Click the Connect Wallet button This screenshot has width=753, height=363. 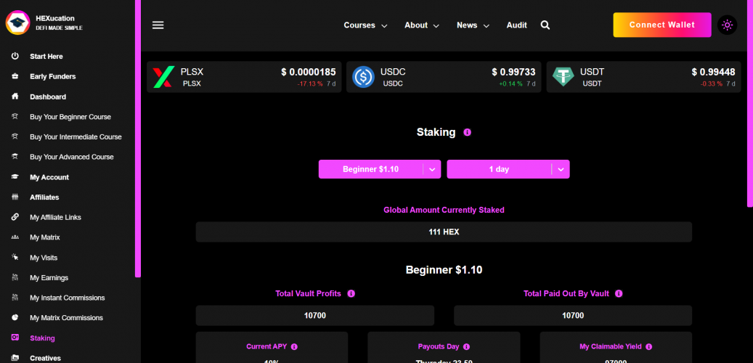click(x=662, y=25)
